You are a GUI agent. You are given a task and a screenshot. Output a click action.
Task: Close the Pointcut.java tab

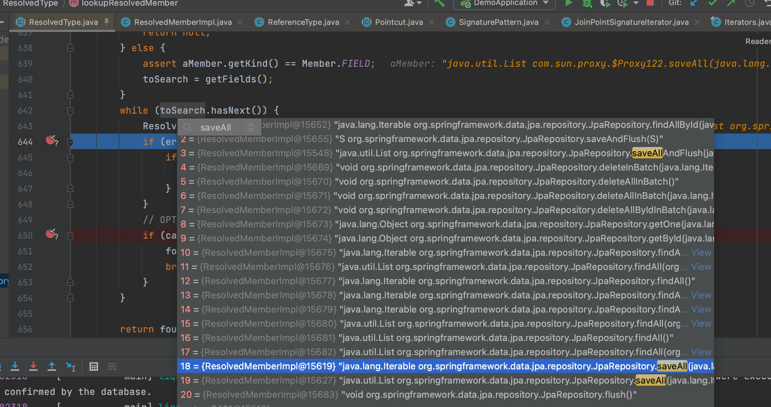pos(431,22)
